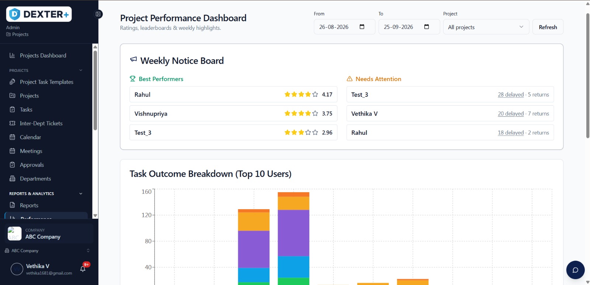
Task: Open notifications bell with 9+ badge
Action: pos(83,269)
